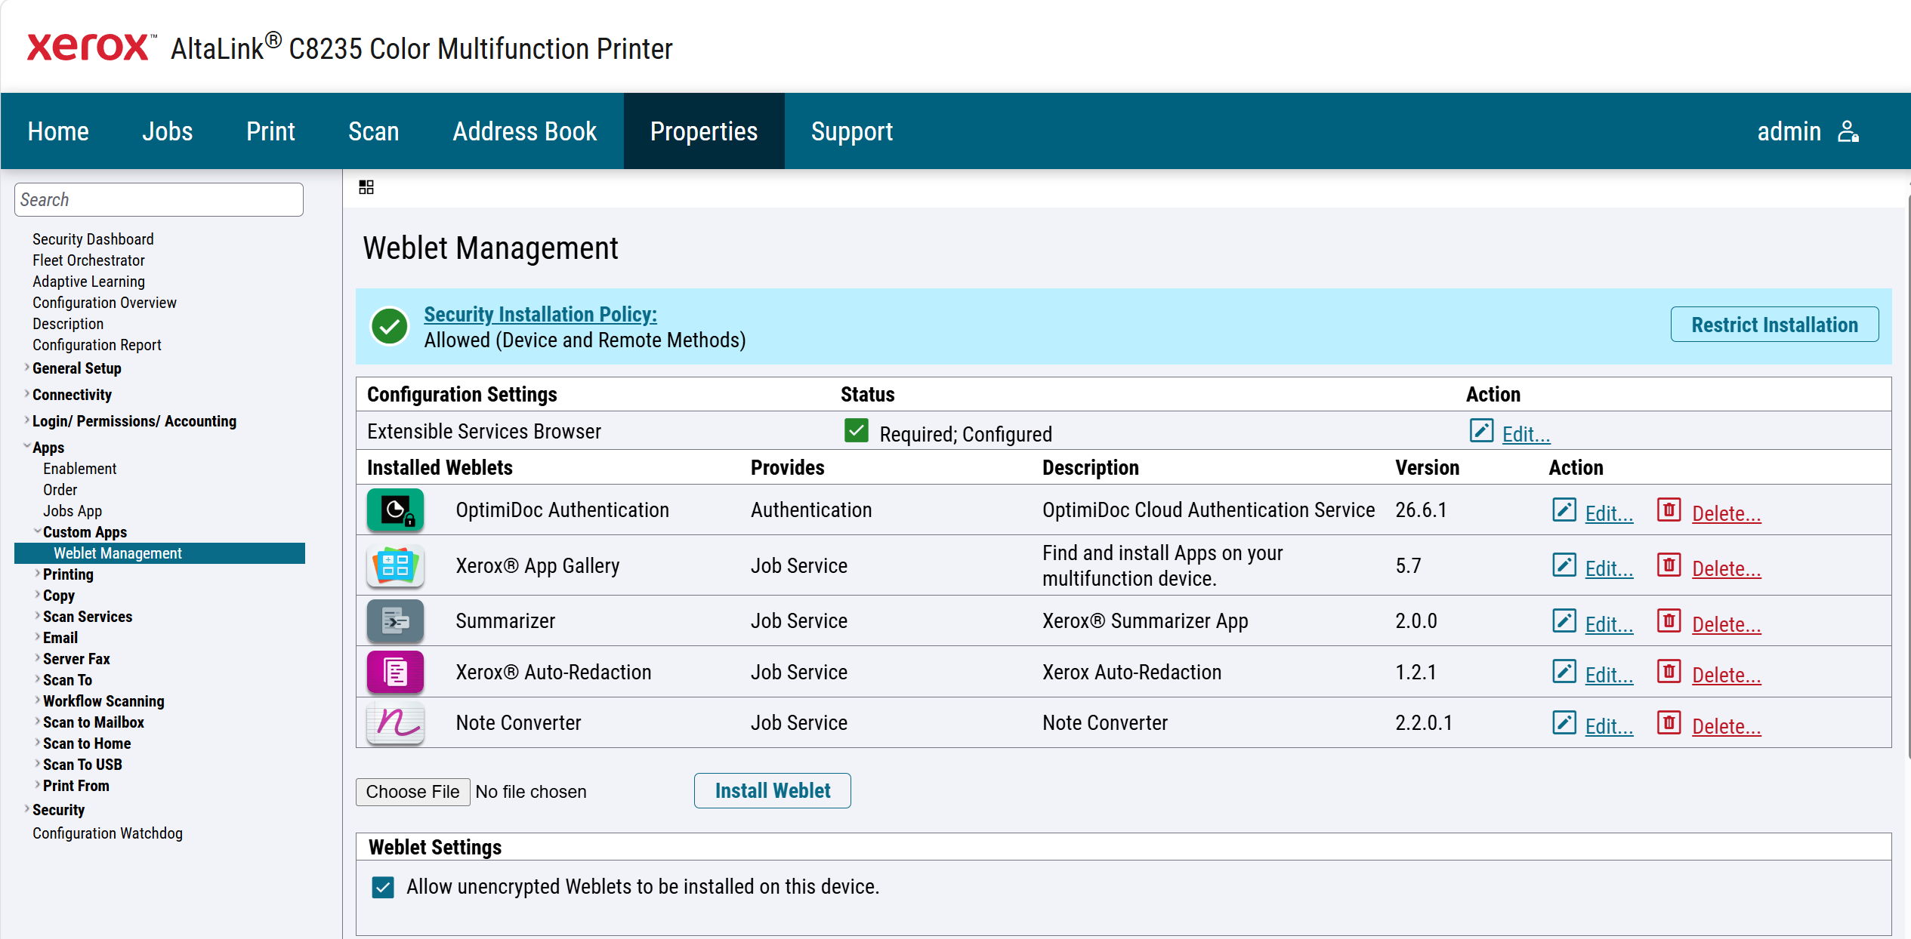Expand Login/ Permissions/ Accounting section
The width and height of the screenshot is (1911, 939).
coord(27,420)
